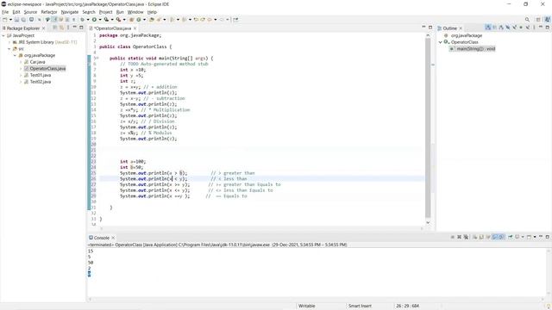
Task: Select main(String[]) method in Outline
Action: (475, 49)
